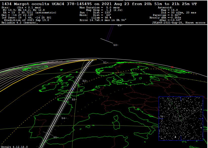Viewport: 208px width, 148px height.
Task: Click the 'Occult 4.12.13.0' version label
Action: point(14,146)
